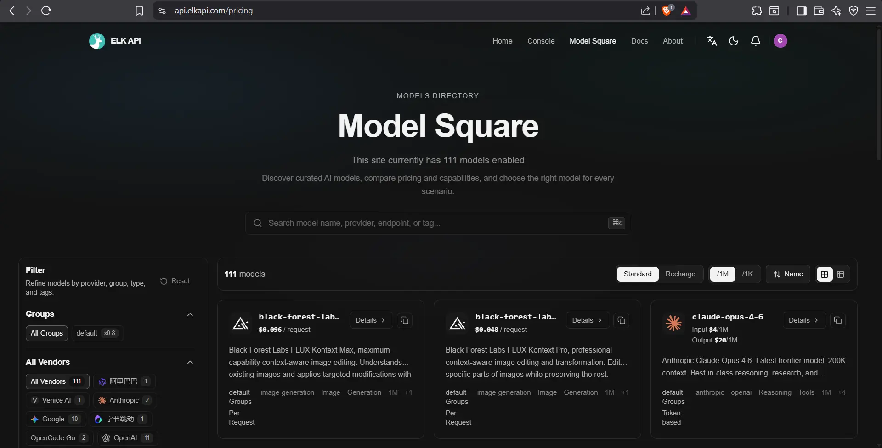Screen dimensions: 882x448
Task: Filter models by Google vendor
Action: [x=56, y=419]
